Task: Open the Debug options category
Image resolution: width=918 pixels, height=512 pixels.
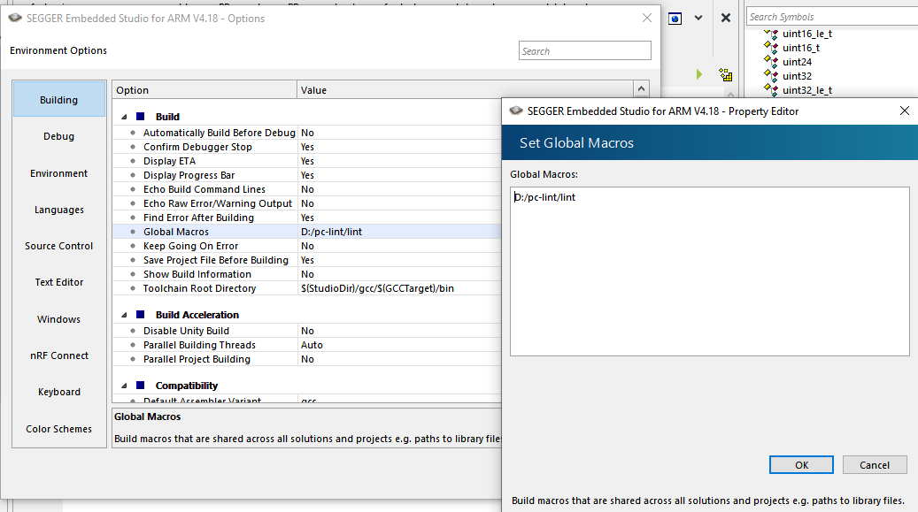Action: click(x=59, y=136)
